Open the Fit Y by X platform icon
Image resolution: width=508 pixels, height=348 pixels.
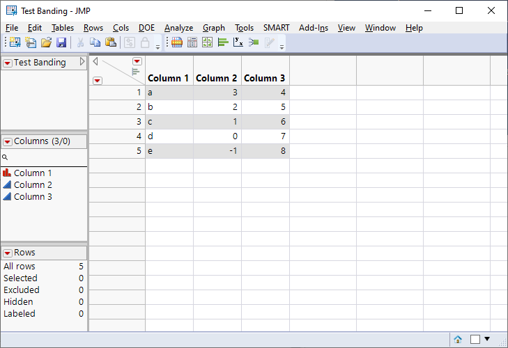click(238, 42)
